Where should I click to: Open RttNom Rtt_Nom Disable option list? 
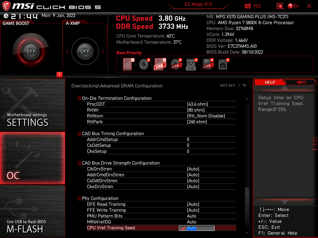click(x=206, y=116)
